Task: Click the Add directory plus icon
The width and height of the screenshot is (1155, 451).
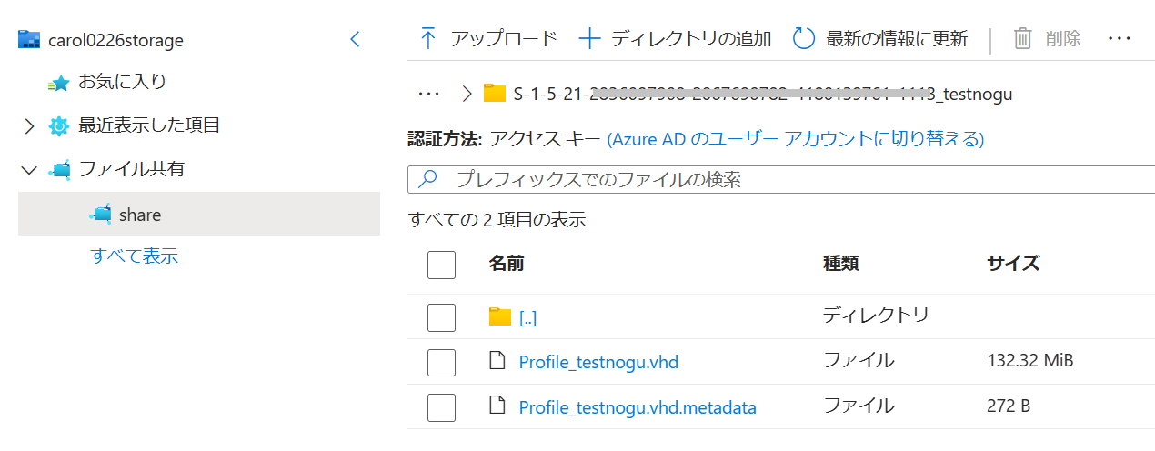Action: pyautogui.click(x=590, y=39)
